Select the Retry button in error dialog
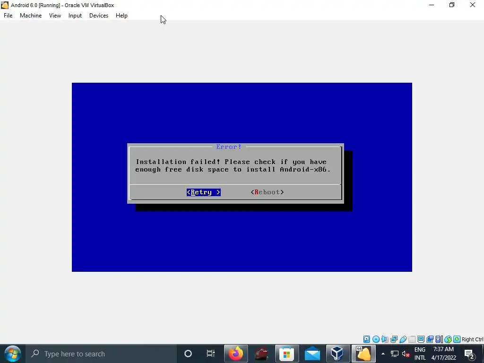The width and height of the screenshot is (484, 363). click(x=204, y=192)
